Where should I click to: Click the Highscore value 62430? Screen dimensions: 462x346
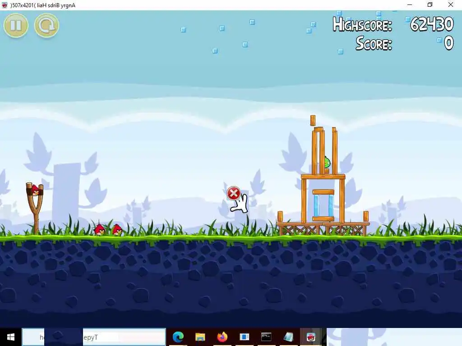(x=432, y=24)
